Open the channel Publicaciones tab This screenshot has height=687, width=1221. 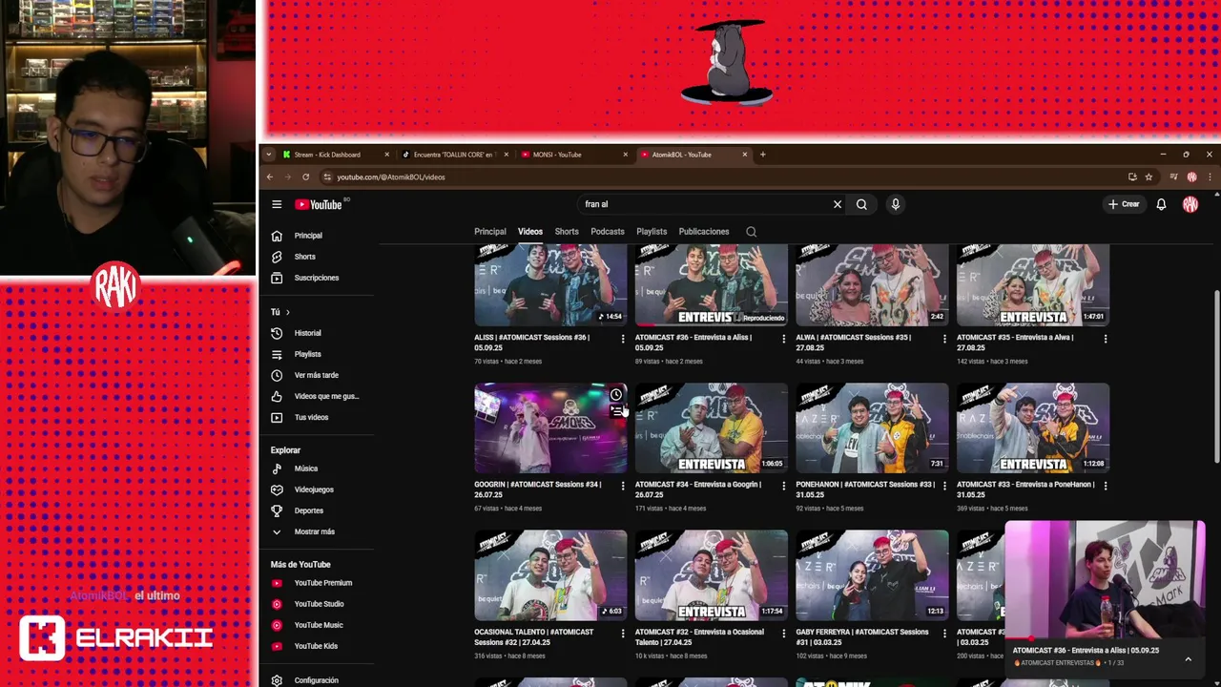[x=704, y=232]
